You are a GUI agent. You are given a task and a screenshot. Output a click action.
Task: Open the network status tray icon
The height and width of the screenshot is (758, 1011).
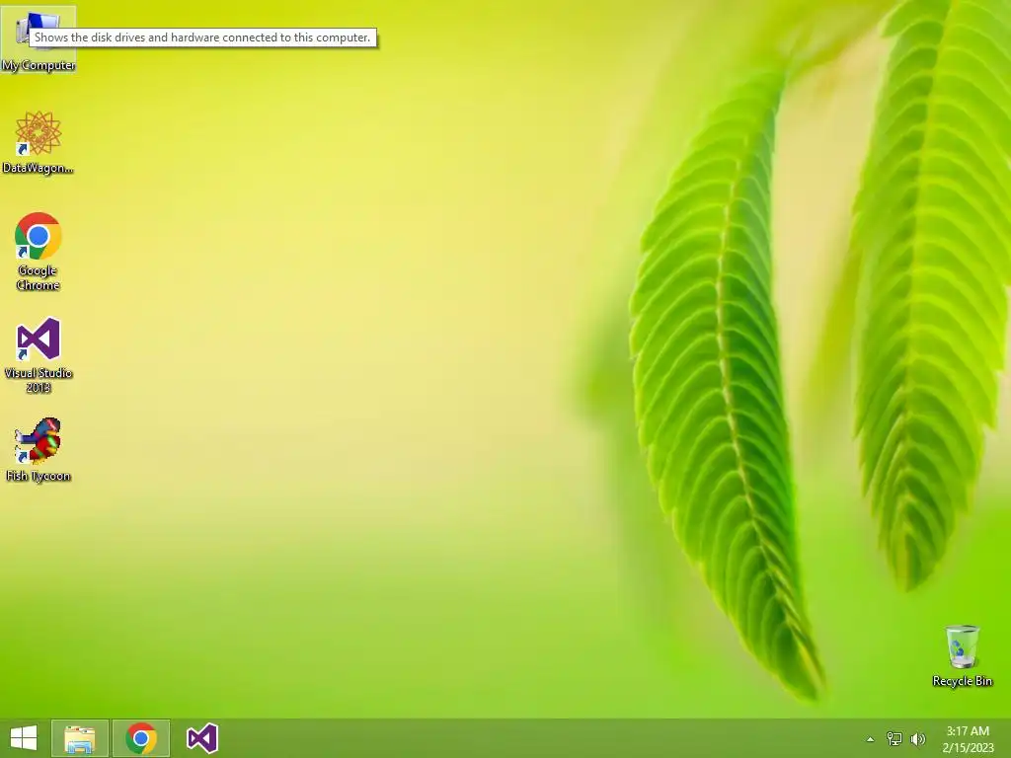pyautogui.click(x=894, y=739)
